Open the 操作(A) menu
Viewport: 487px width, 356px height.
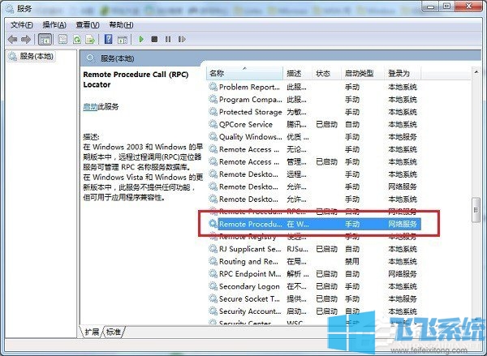pos(54,25)
